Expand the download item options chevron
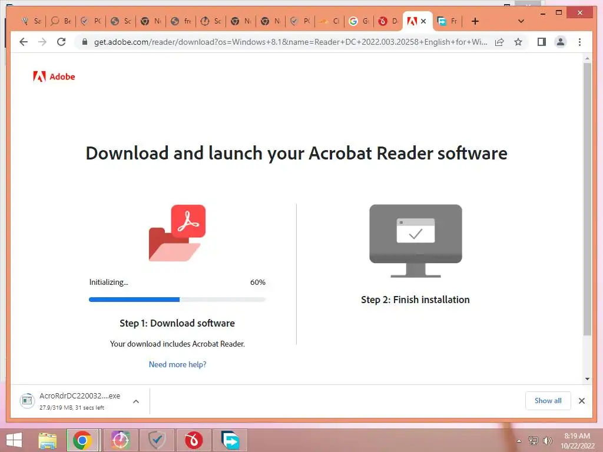603x452 pixels. (136, 401)
